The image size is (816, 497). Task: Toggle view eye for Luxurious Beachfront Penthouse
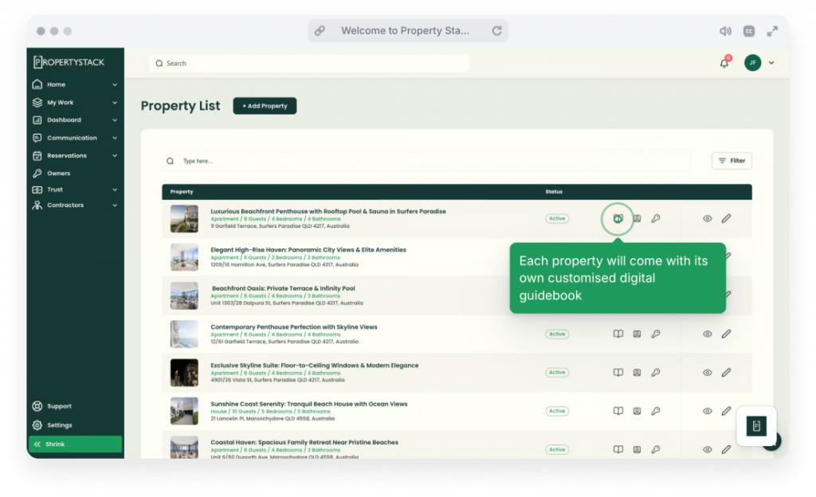tap(707, 218)
